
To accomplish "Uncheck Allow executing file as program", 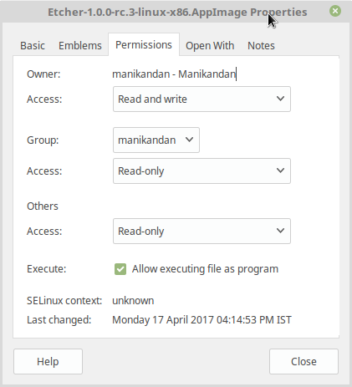I will [x=120, y=269].
